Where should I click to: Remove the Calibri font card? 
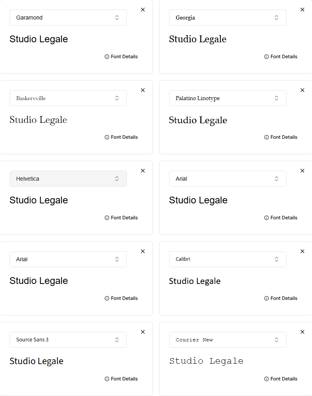[x=302, y=251]
